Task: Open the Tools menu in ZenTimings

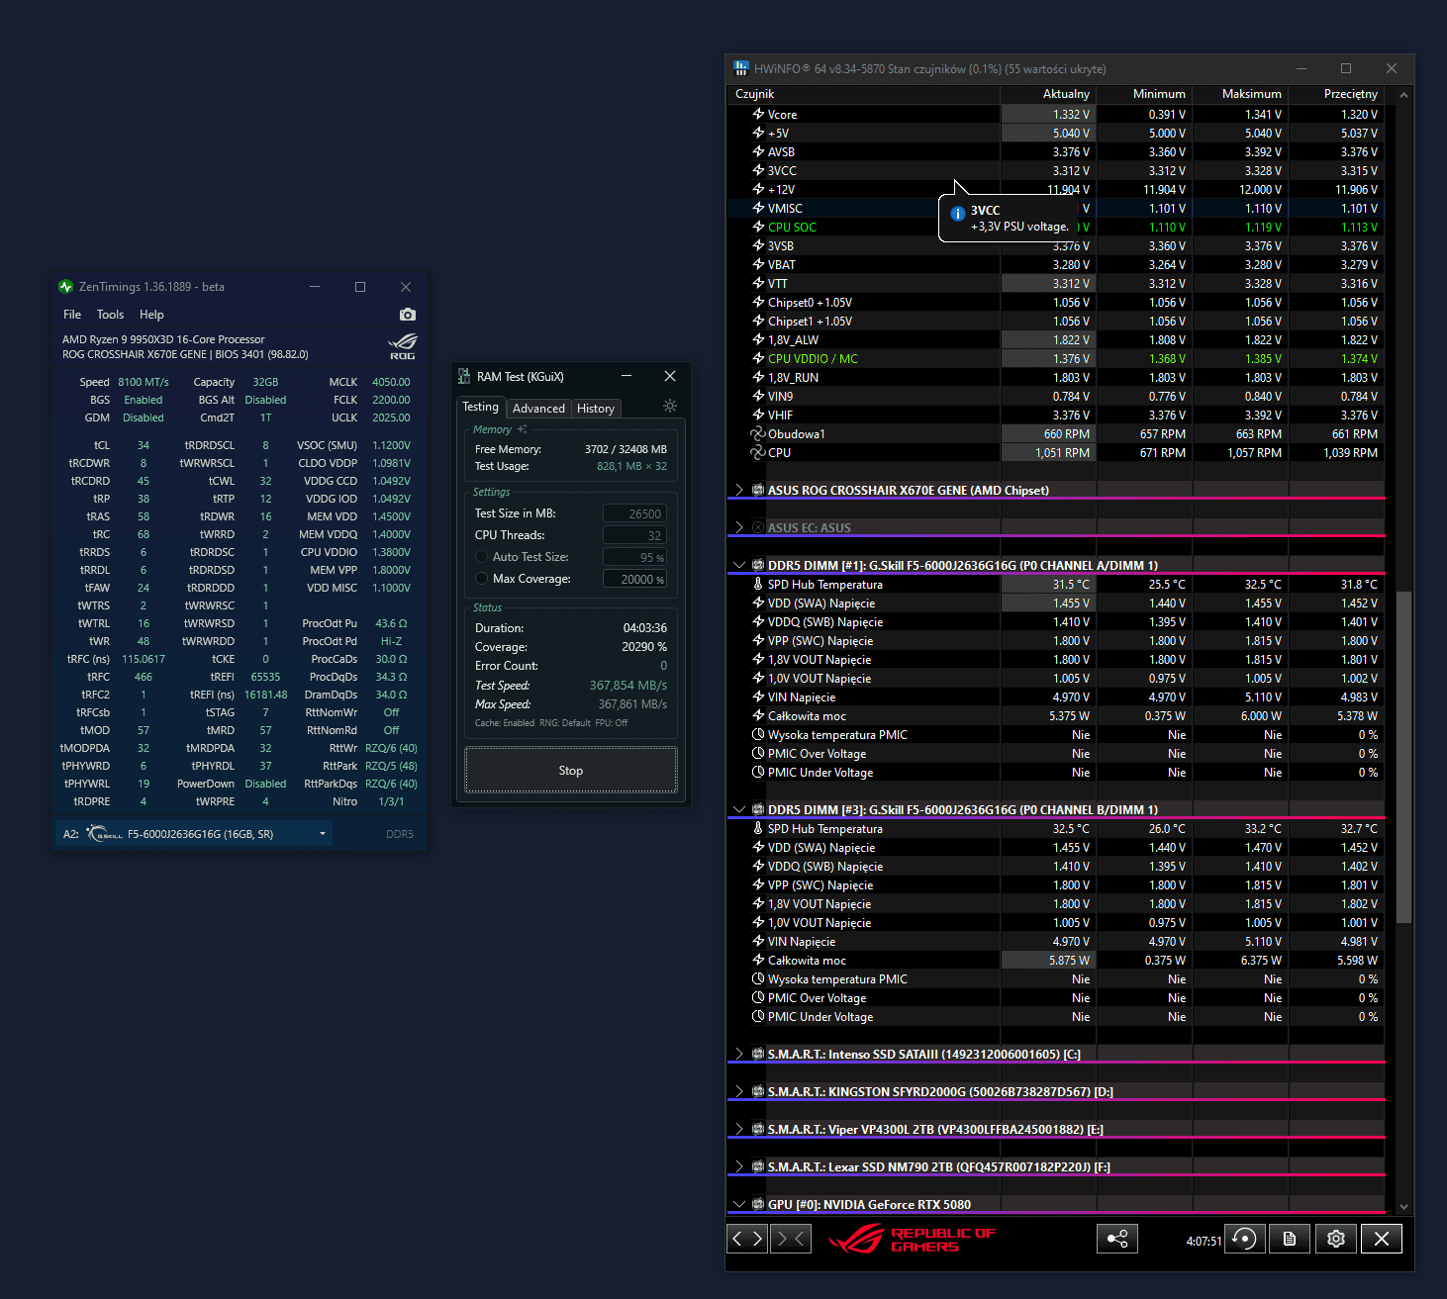Action: pyautogui.click(x=110, y=315)
